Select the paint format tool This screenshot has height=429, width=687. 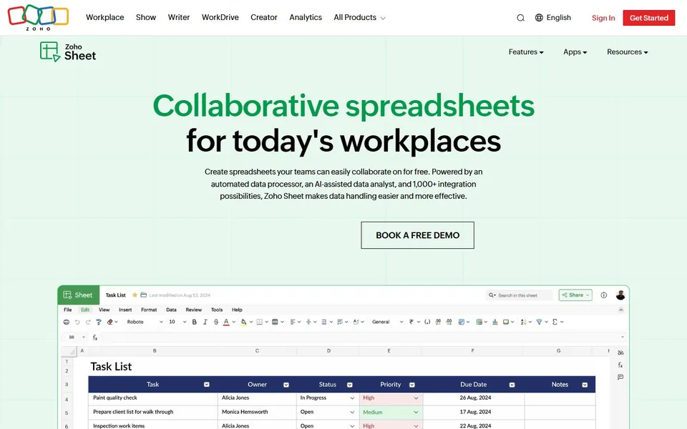pos(99,322)
